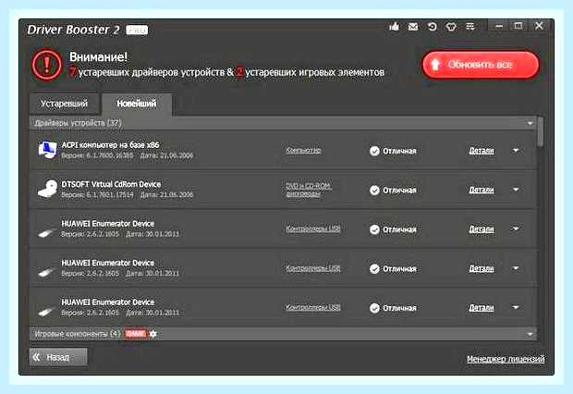
Task: Click the DTSOFT Virtual CdRom drive icon
Action: tap(47, 189)
